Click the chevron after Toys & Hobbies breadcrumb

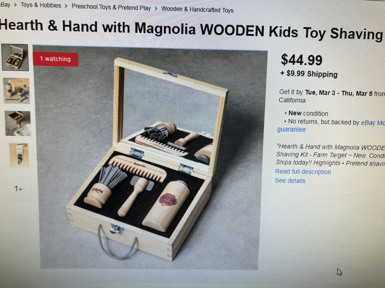[x=66, y=6]
